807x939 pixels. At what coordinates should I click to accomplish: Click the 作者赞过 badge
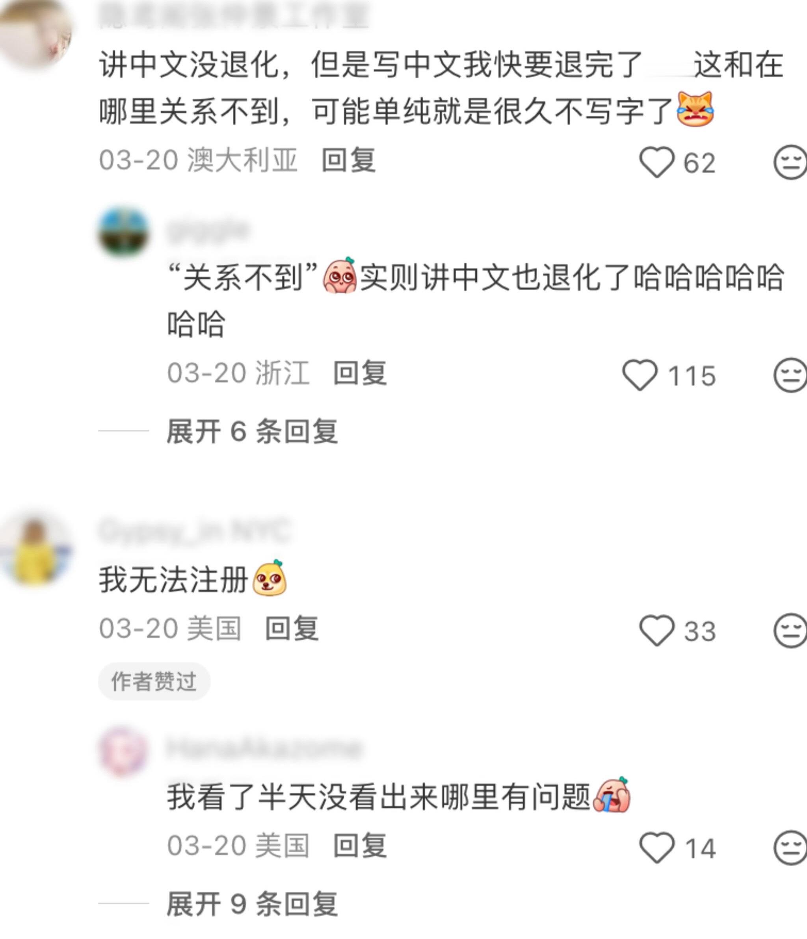point(154,681)
